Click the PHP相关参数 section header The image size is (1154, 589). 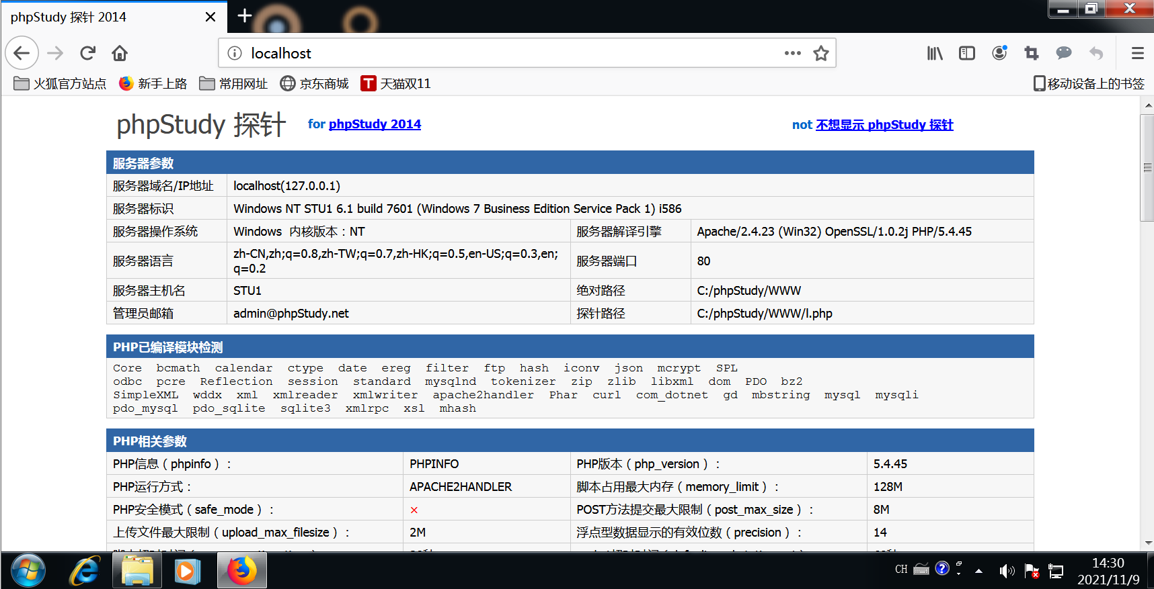coord(570,441)
